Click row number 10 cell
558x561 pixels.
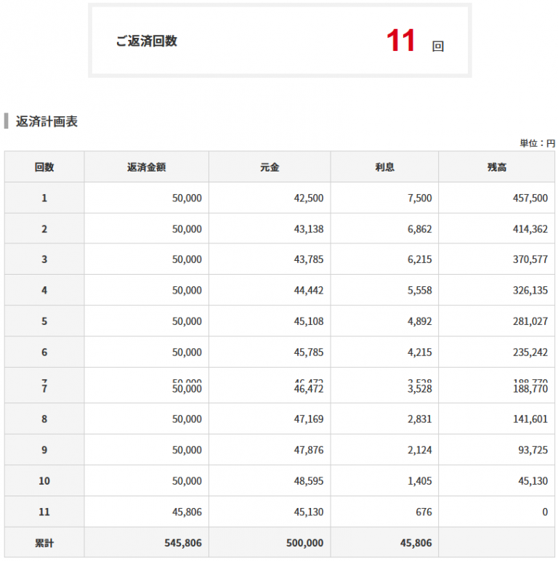click(x=44, y=481)
